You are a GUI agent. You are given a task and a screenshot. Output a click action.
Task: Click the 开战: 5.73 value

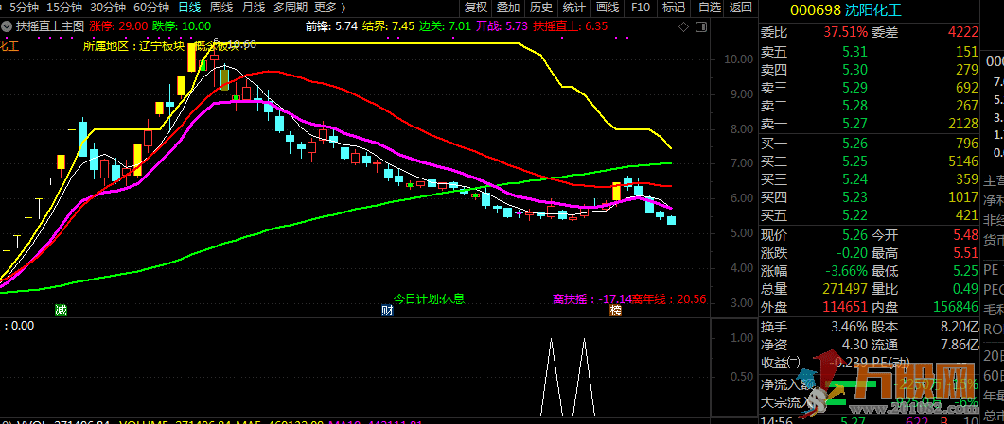point(502,26)
